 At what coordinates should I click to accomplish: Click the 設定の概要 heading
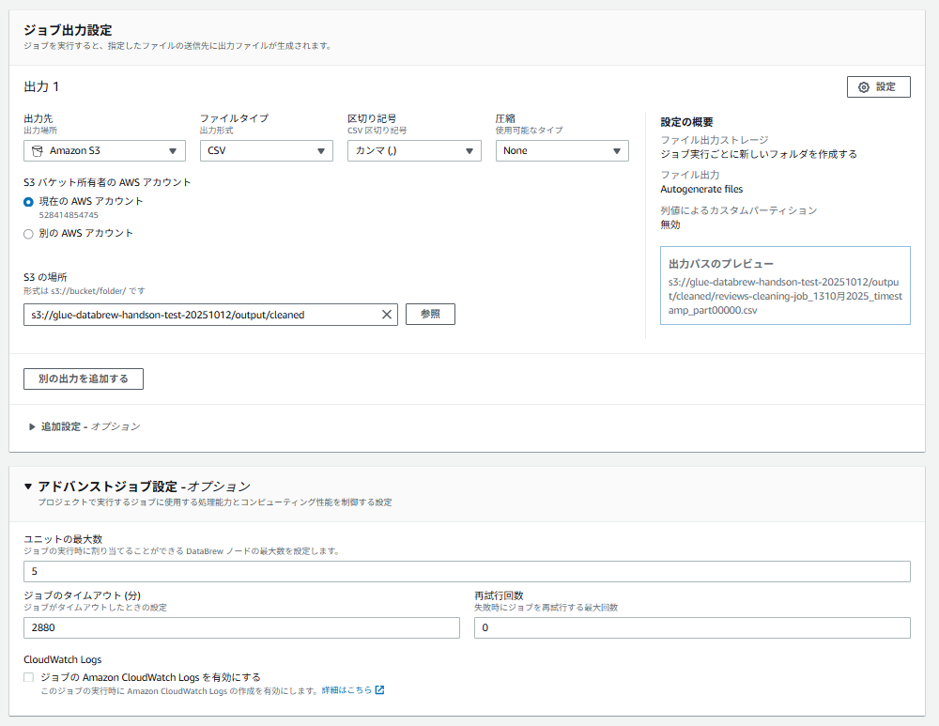pos(686,122)
